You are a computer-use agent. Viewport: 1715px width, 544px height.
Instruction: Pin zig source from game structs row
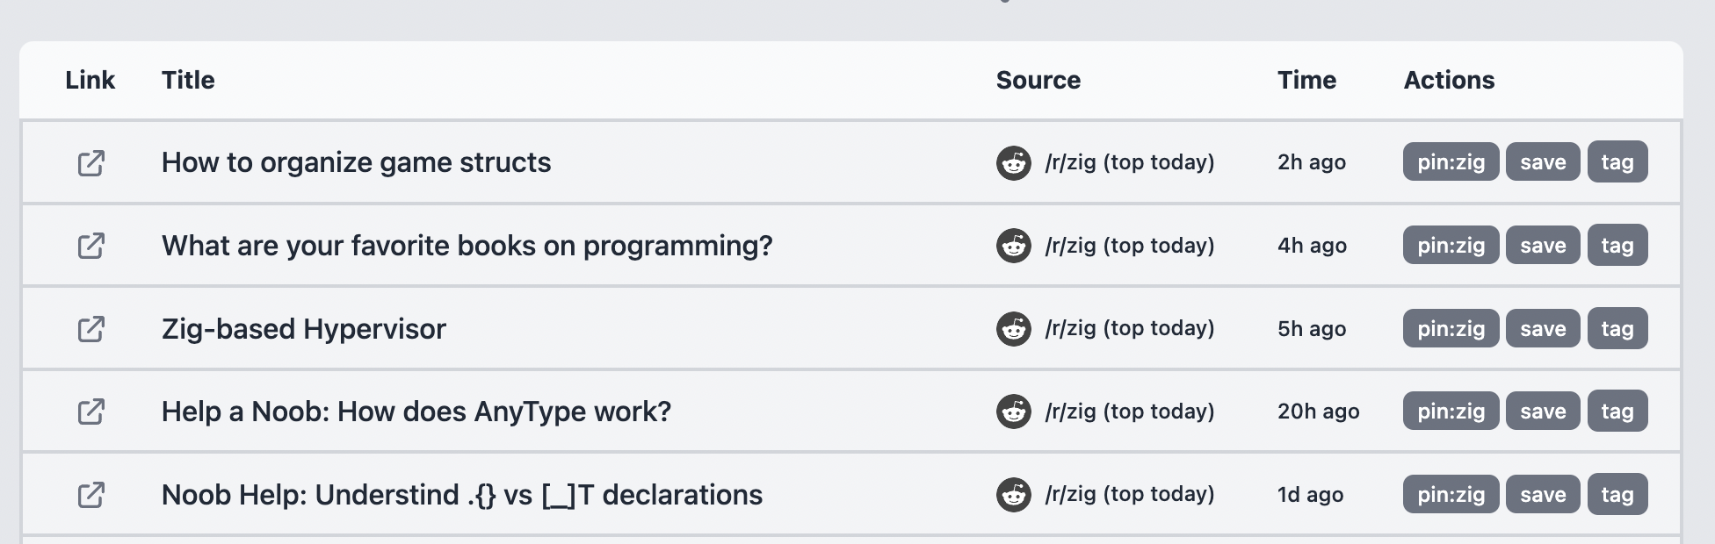coord(1451,162)
